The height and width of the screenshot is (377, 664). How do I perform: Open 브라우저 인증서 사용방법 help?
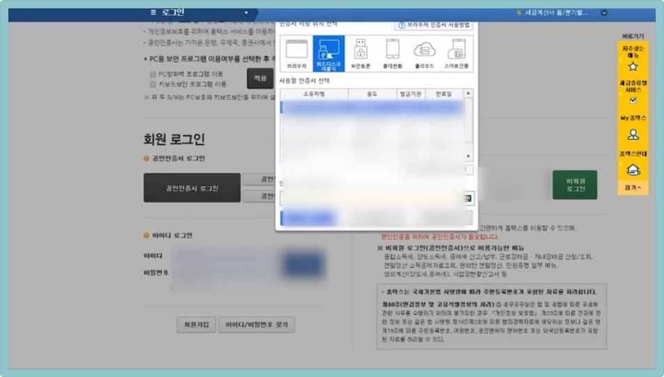pyautogui.click(x=435, y=25)
